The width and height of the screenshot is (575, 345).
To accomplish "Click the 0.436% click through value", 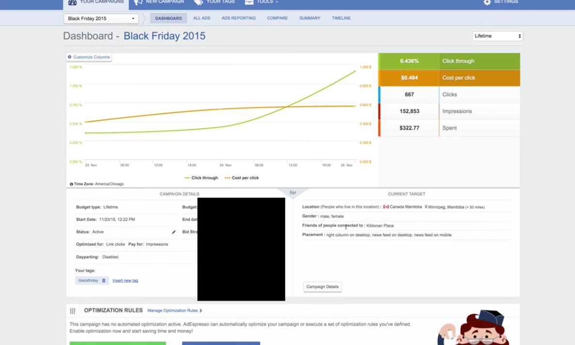I will coord(409,61).
